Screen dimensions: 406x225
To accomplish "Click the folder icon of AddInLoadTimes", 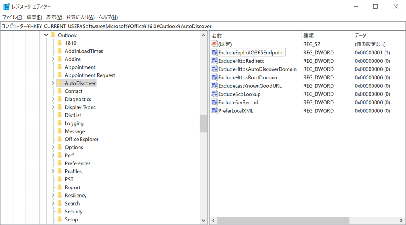I will tap(60, 51).
